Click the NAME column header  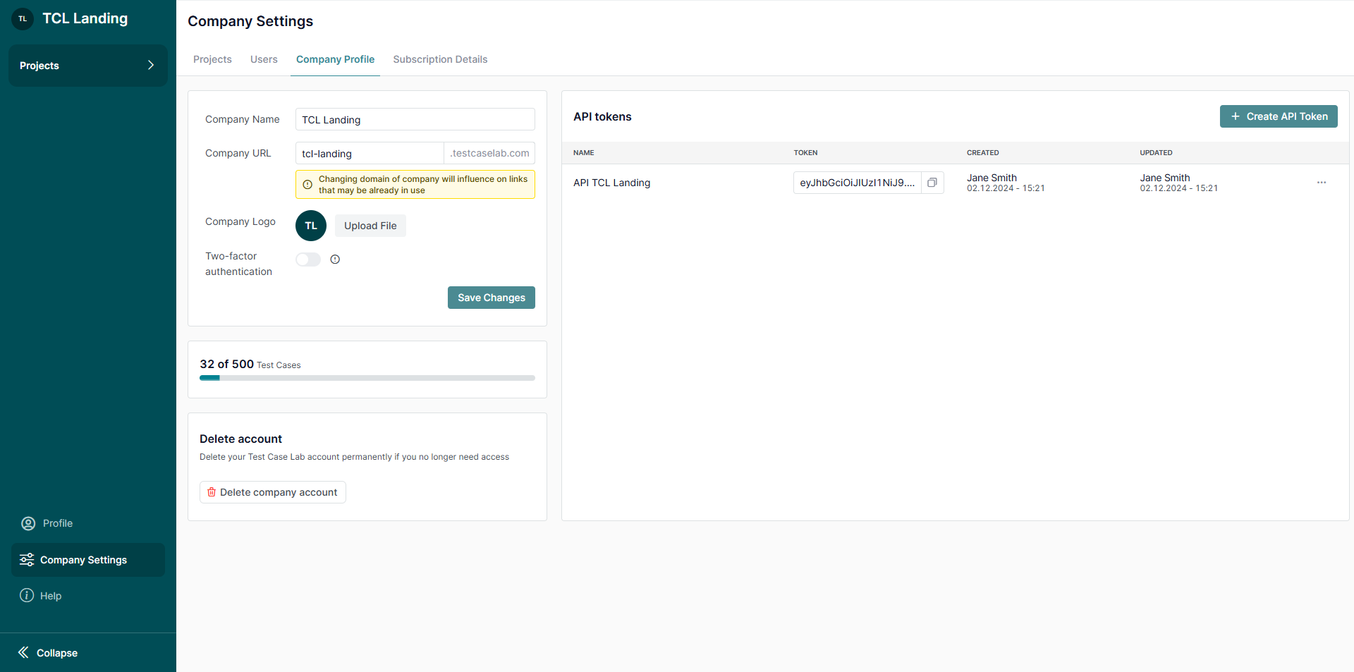click(584, 152)
